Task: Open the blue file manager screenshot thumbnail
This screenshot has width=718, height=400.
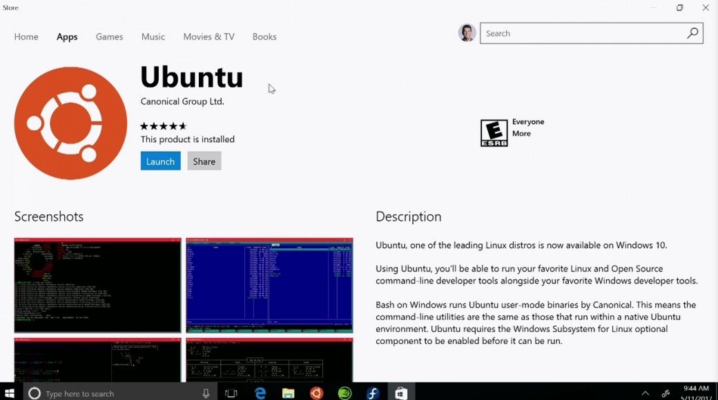Action: (x=270, y=285)
